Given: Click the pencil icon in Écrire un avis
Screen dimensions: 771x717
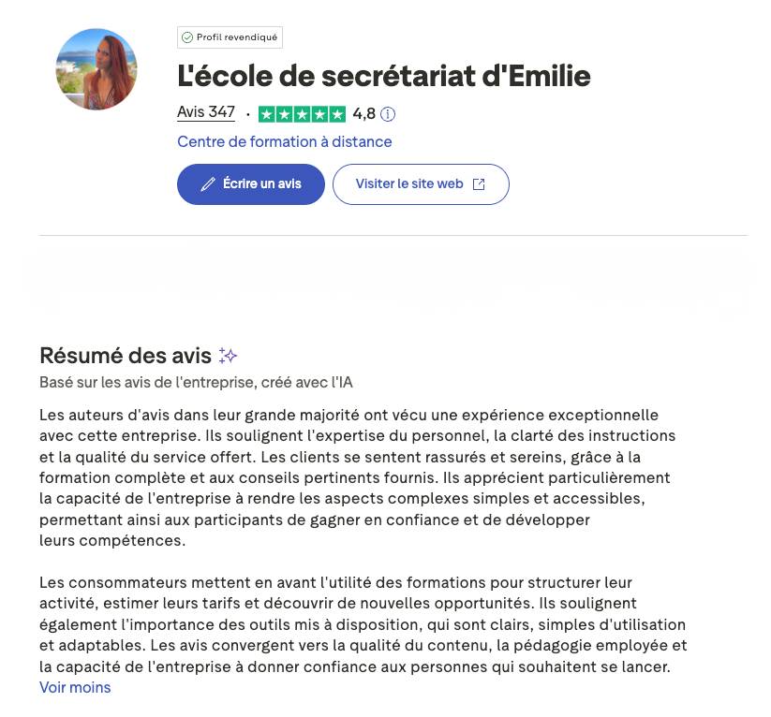Looking at the screenshot, I should 208,184.
